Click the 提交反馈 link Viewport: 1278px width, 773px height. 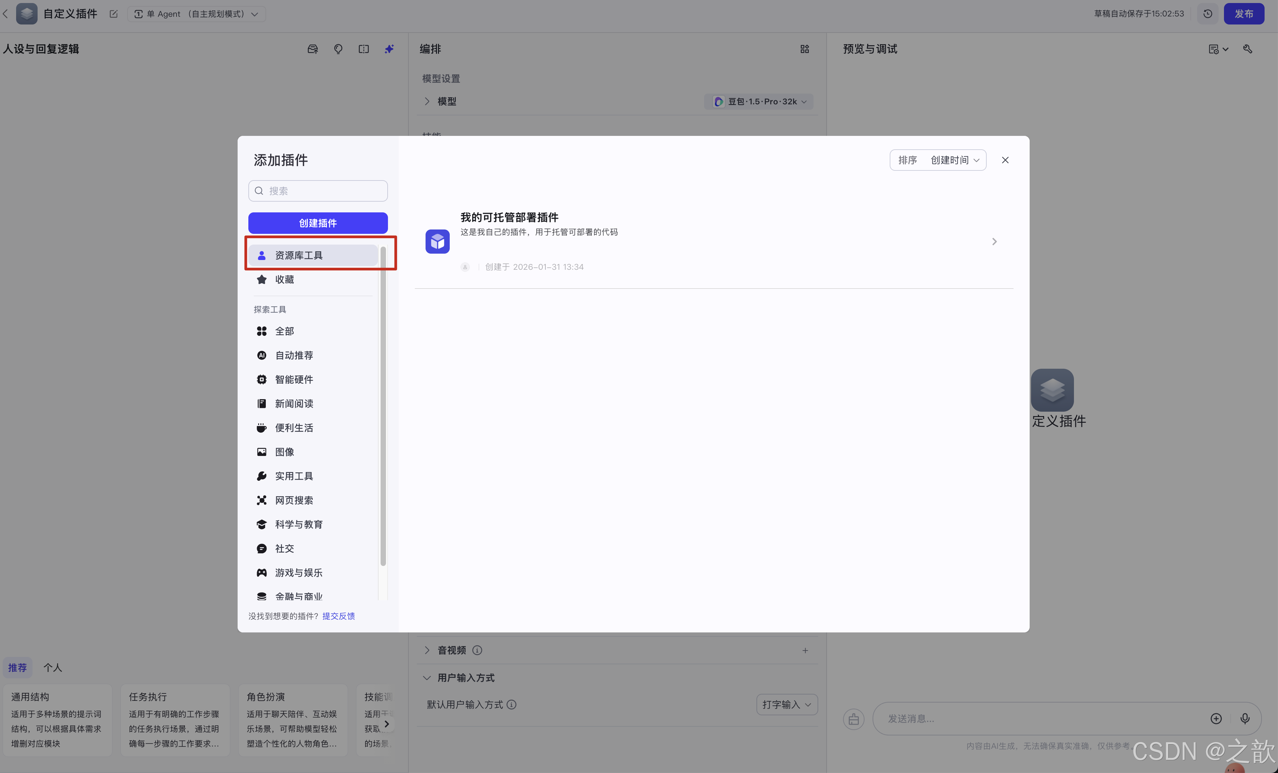click(x=338, y=616)
